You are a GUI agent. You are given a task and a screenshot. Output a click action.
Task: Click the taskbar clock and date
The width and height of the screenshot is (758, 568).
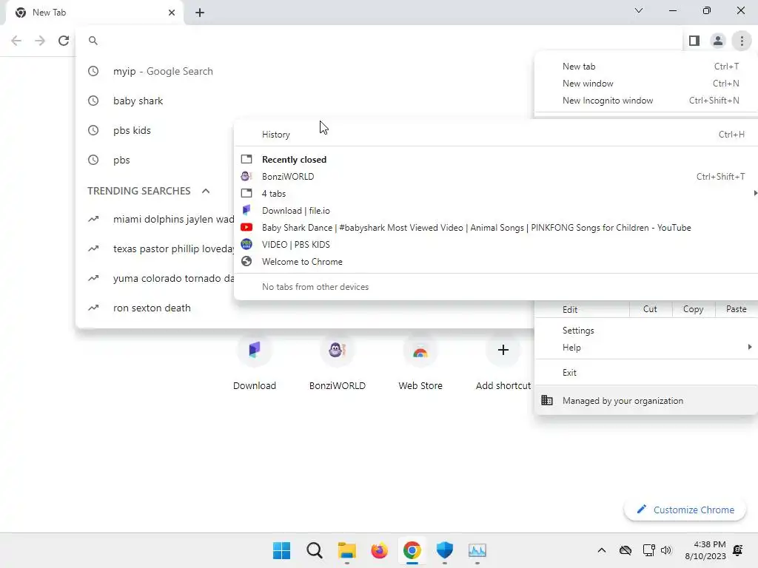tap(705, 550)
